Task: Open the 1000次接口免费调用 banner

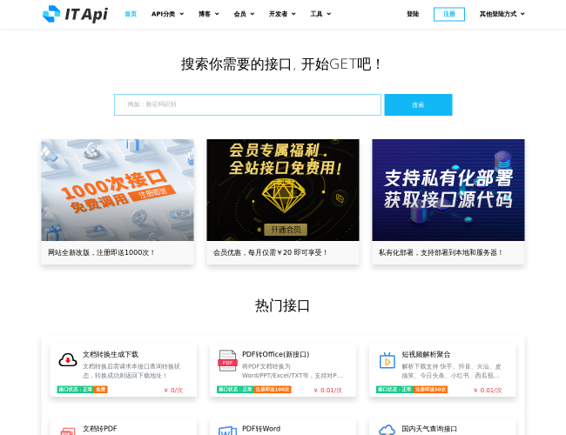Action: coord(118,190)
